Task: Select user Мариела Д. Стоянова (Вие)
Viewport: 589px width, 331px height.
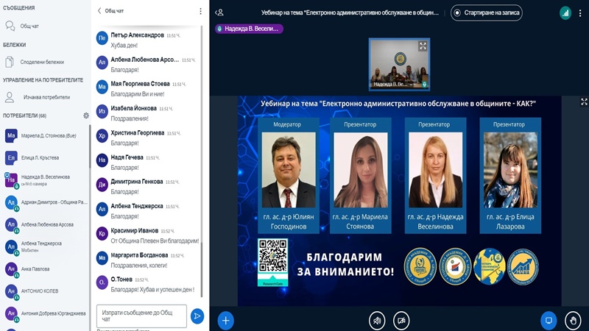Action: pyautogui.click(x=46, y=135)
